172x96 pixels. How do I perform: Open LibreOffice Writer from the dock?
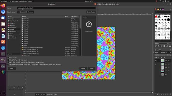3,36
